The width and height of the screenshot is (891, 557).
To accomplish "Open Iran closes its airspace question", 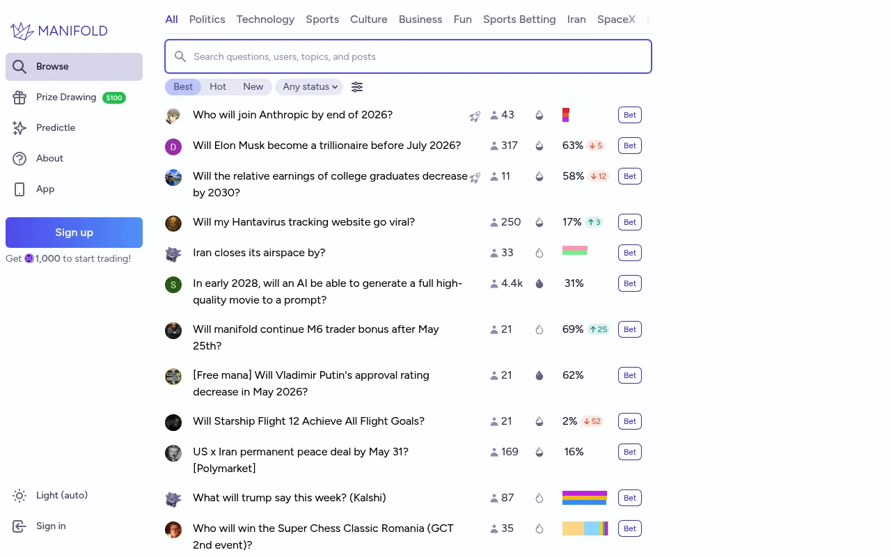I will click(259, 253).
